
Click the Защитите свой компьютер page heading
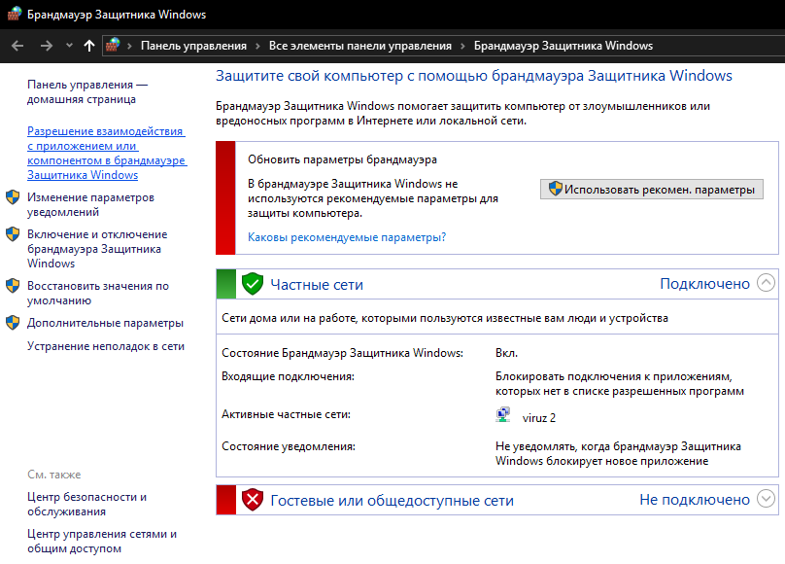(473, 76)
